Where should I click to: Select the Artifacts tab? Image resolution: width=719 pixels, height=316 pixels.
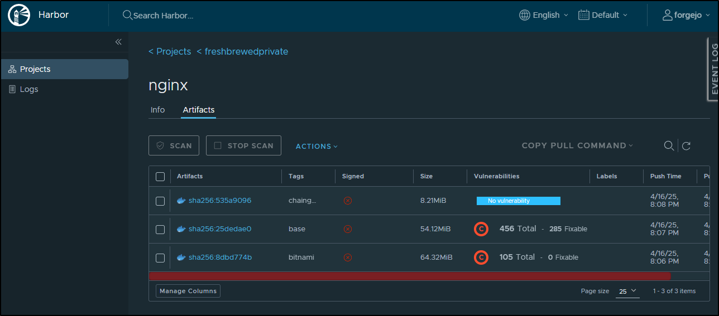(199, 110)
